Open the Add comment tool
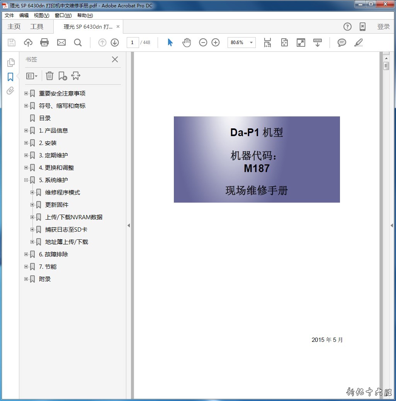The width and height of the screenshot is (396, 401). (342, 43)
